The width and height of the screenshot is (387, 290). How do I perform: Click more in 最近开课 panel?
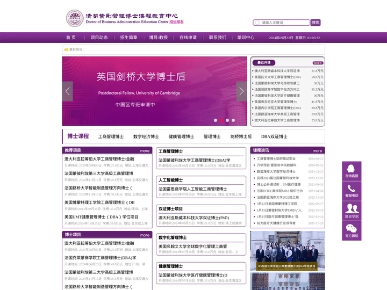point(318,63)
